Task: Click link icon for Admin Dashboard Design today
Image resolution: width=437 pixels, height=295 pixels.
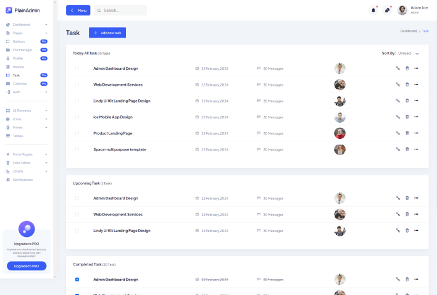Action: [398, 69]
